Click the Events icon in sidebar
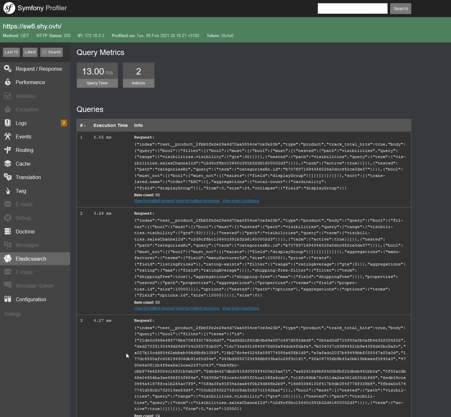 click(x=8, y=137)
